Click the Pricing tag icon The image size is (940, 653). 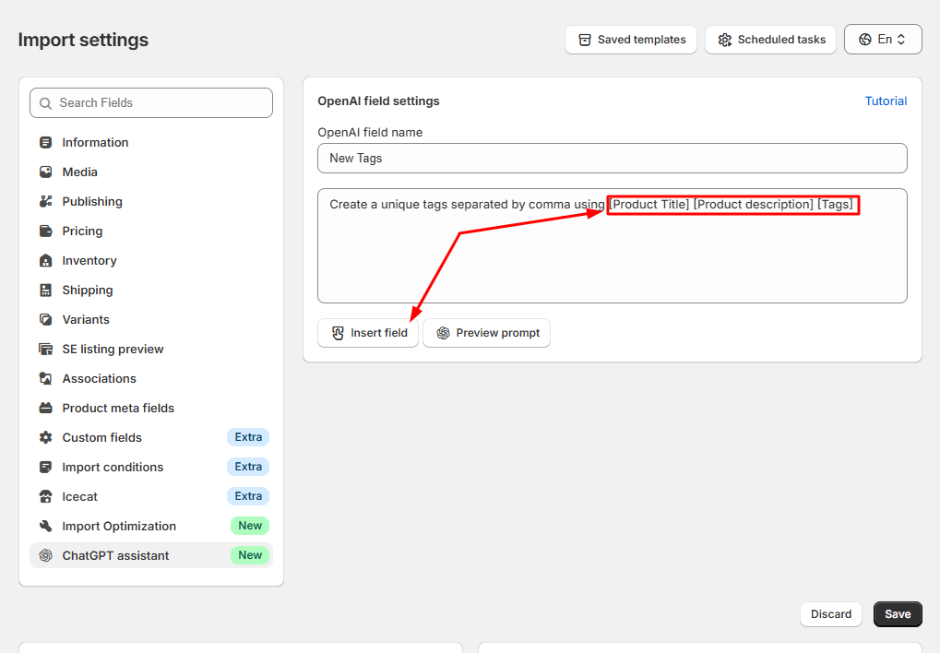click(45, 231)
